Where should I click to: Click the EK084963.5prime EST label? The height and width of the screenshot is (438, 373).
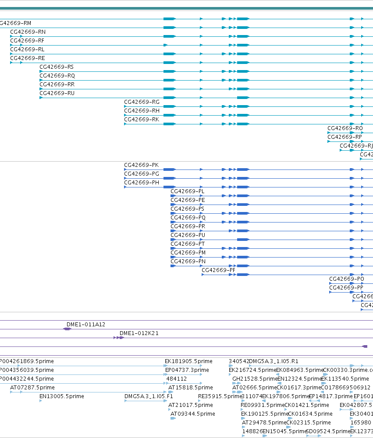(299, 370)
